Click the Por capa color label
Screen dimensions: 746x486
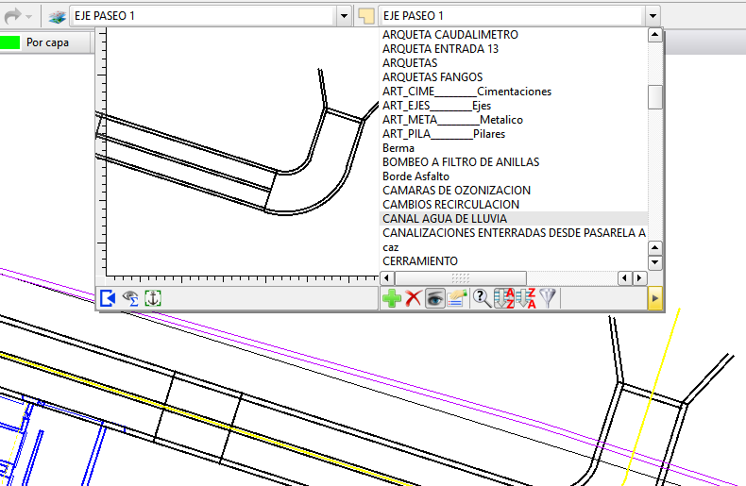click(47, 42)
